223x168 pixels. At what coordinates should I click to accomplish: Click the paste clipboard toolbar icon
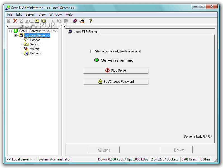66,21
